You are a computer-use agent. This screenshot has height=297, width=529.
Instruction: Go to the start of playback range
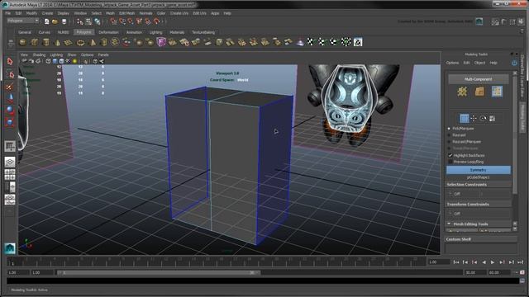[456, 262]
